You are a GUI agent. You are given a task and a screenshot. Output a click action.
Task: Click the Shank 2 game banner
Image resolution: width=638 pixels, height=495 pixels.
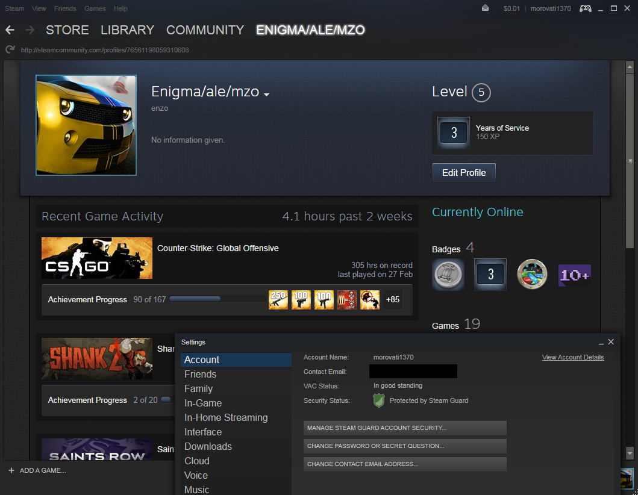pyautogui.click(x=97, y=358)
